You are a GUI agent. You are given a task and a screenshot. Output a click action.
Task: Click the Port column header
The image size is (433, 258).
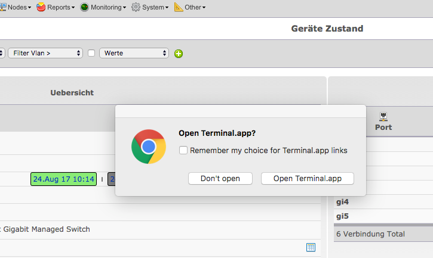point(383,128)
